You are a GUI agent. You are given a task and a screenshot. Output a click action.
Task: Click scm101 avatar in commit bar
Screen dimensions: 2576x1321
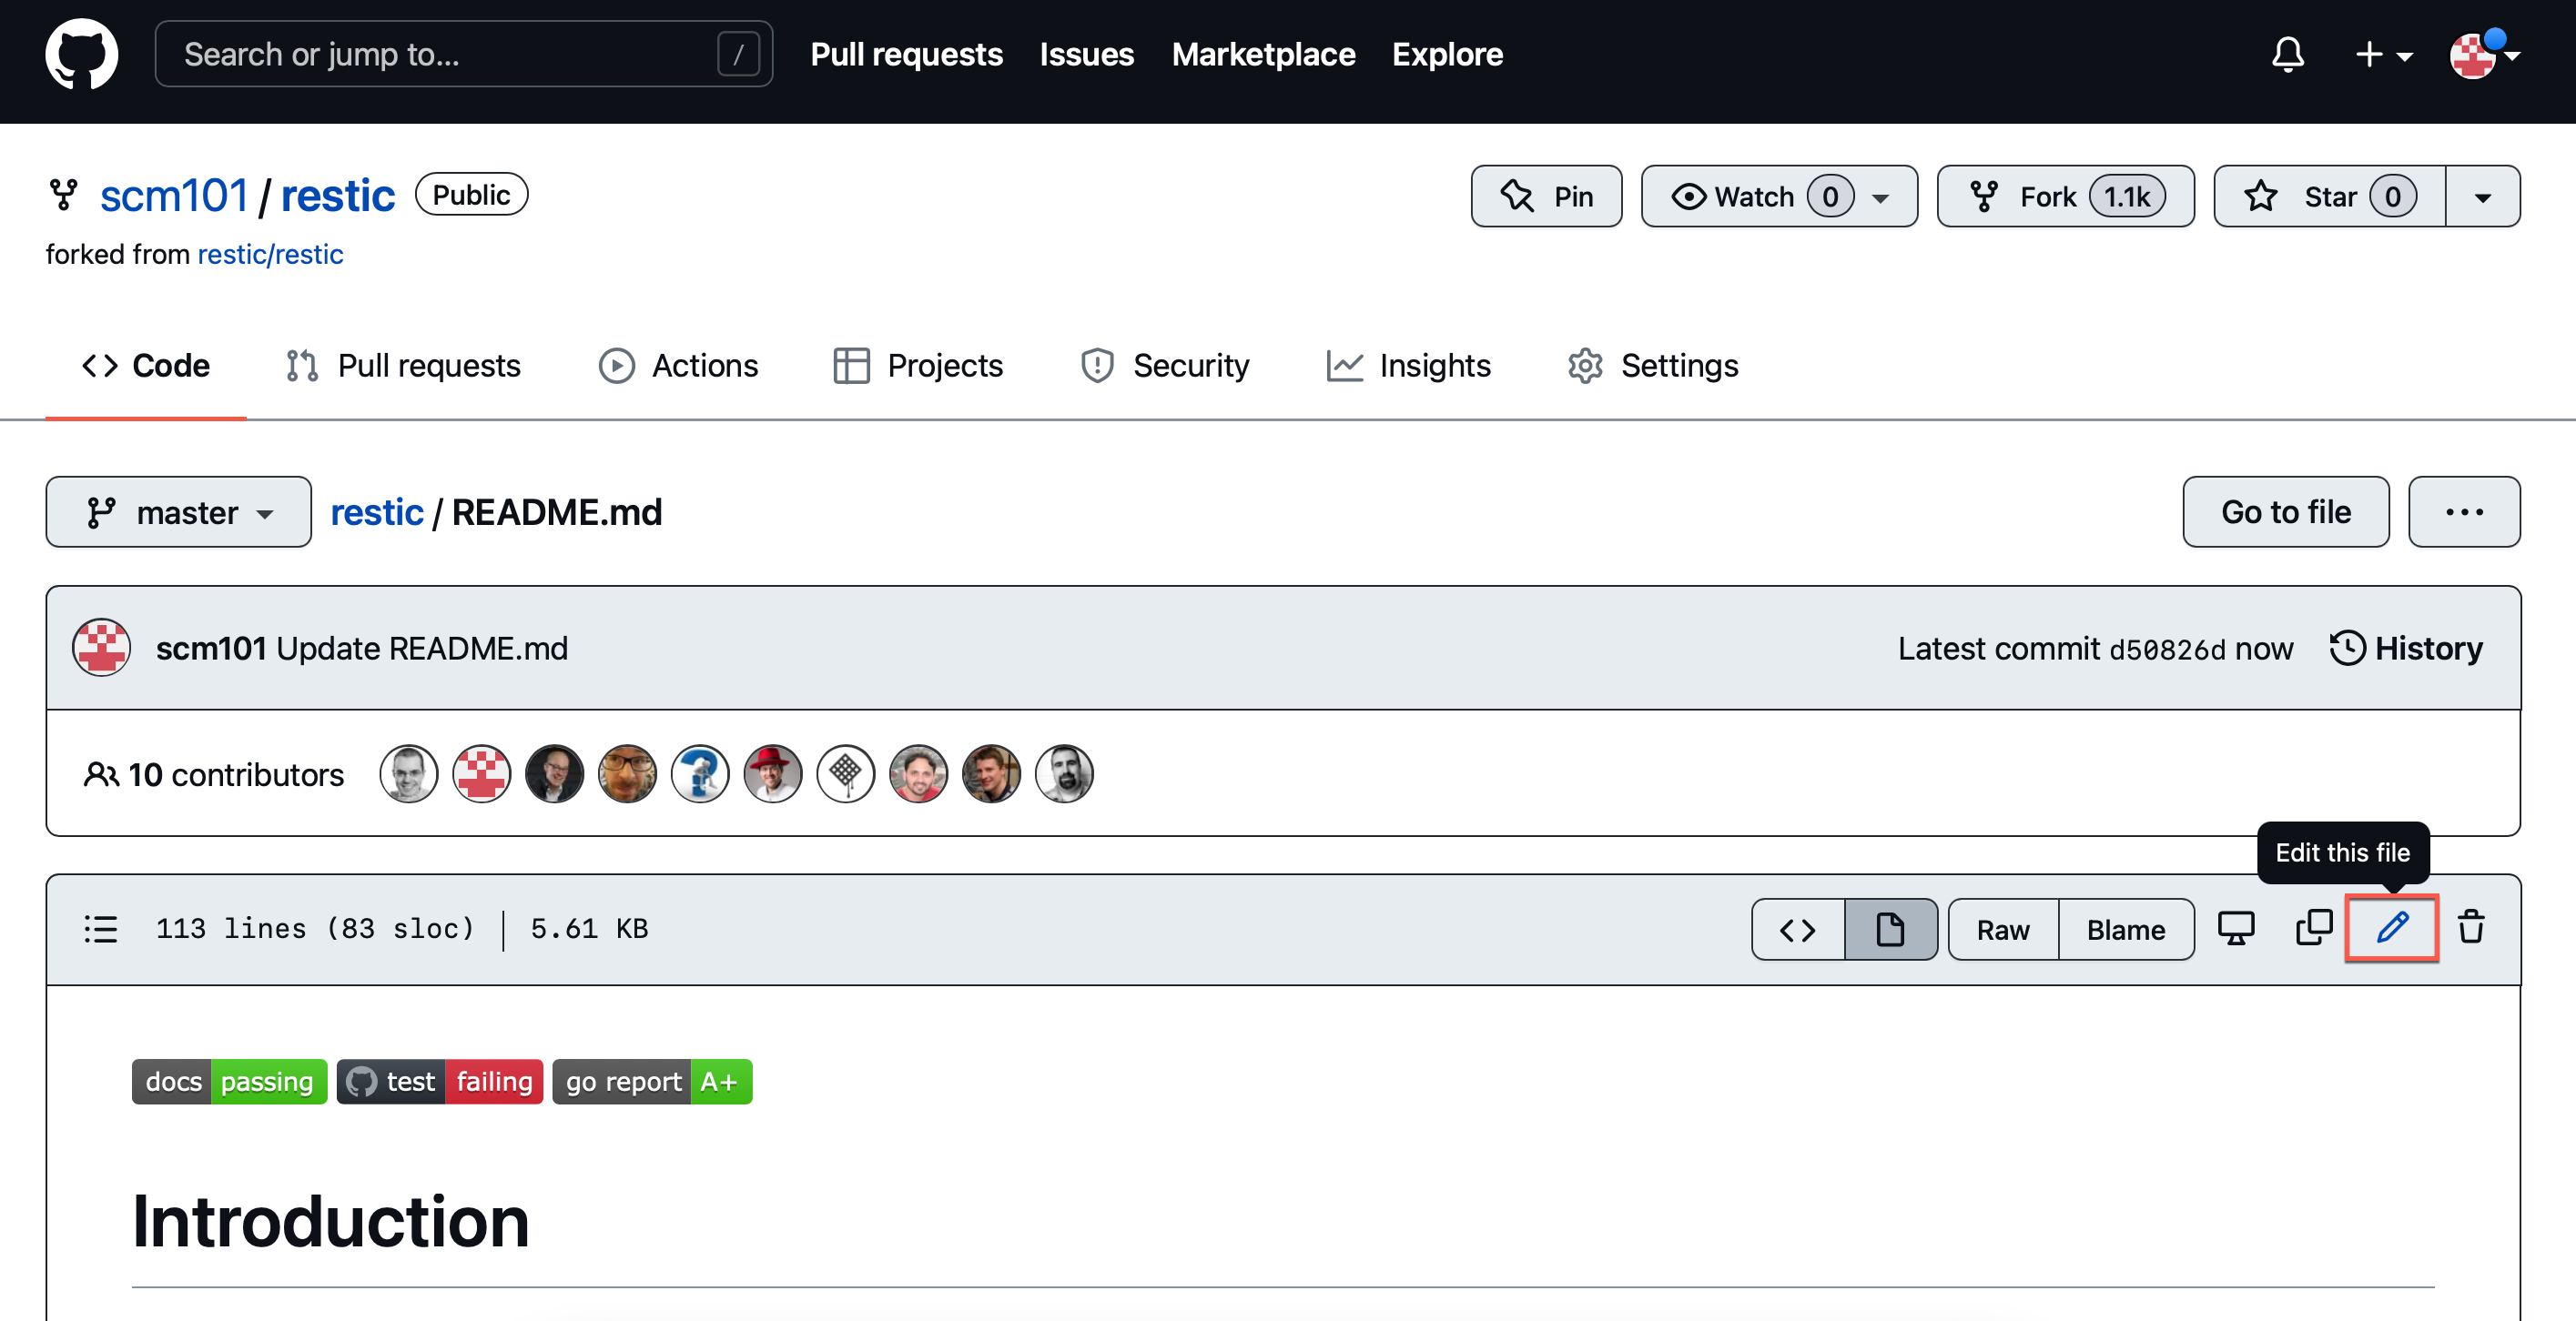[101, 649]
